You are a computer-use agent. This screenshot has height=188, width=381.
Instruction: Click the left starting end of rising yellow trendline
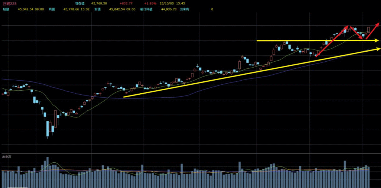click(x=124, y=97)
